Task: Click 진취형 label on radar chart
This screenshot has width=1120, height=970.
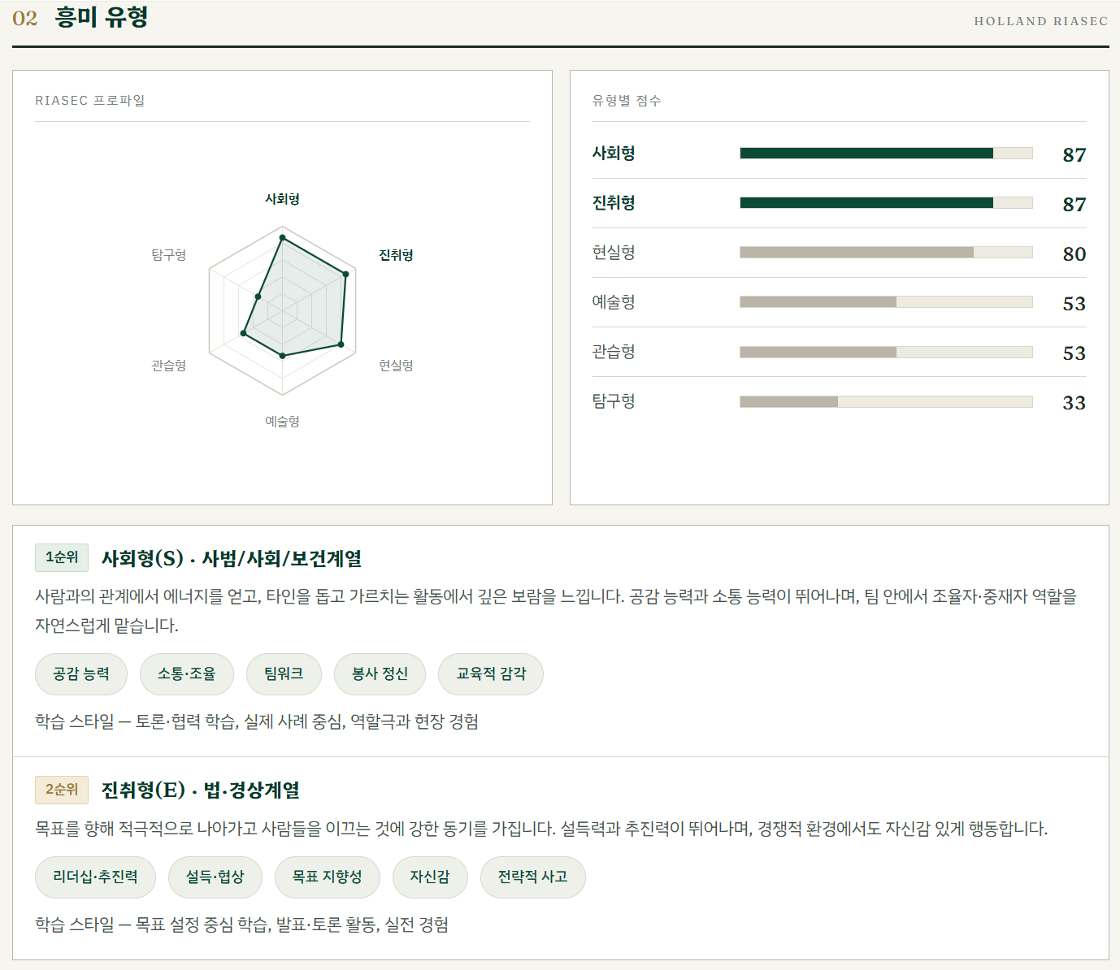Action: pyautogui.click(x=397, y=255)
